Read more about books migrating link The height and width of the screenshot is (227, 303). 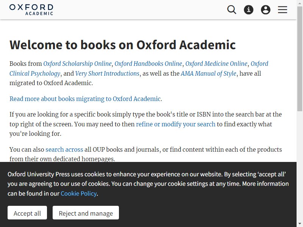(85, 99)
